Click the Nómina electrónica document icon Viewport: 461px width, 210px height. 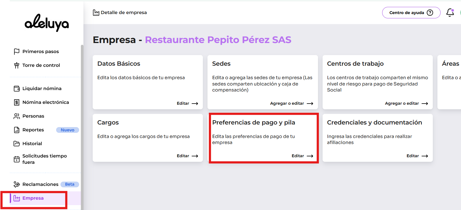(x=17, y=102)
